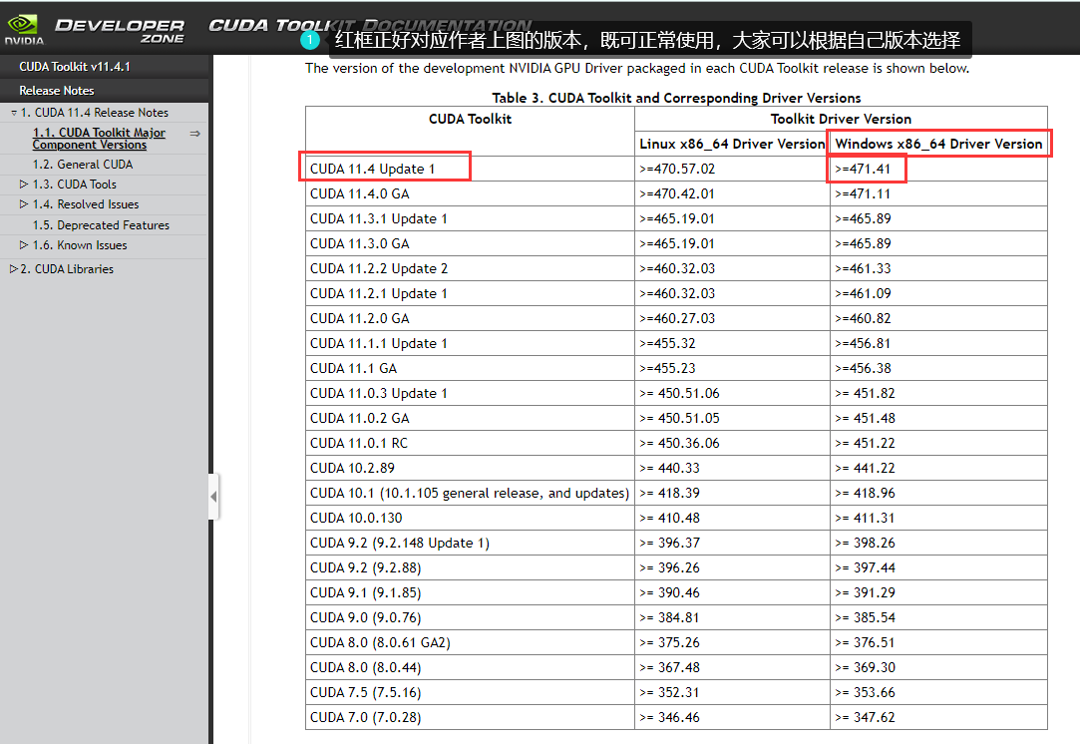Image resolution: width=1080 pixels, height=744 pixels.
Task: Open the 1.5. Deprecated Features entry
Action: [x=101, y=224]
